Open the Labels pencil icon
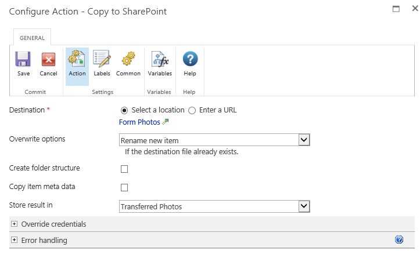420x258 pixels. (x=102, y=59)
